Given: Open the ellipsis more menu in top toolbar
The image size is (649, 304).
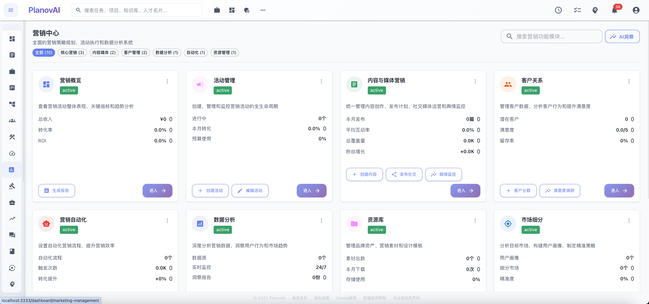Looking at the screenshot, I should (x=263, y=10).
